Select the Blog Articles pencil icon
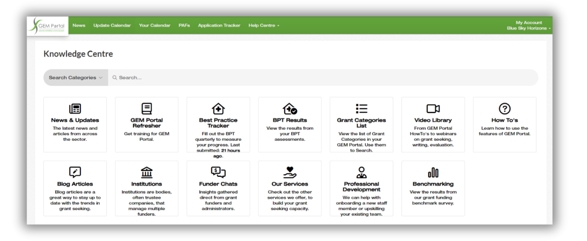587x241 pixels. (x=75, y=172)
